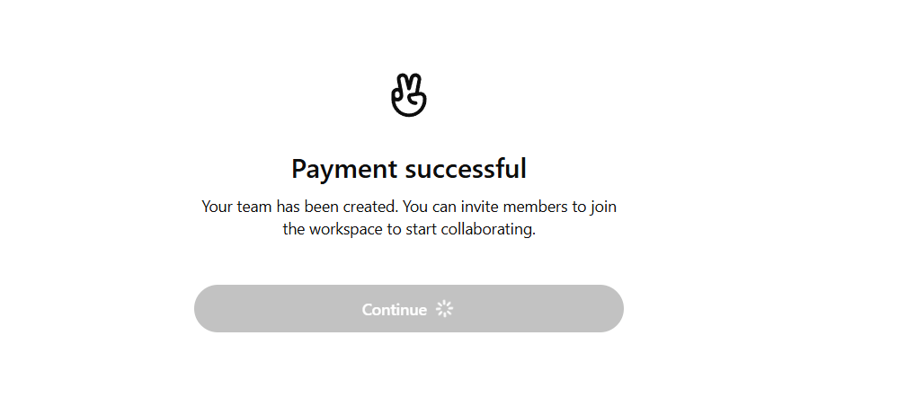This screenshot has height=415, width=898.
Task: Click the spinning progress indicator icon
Action: click(x=444, y=309)
